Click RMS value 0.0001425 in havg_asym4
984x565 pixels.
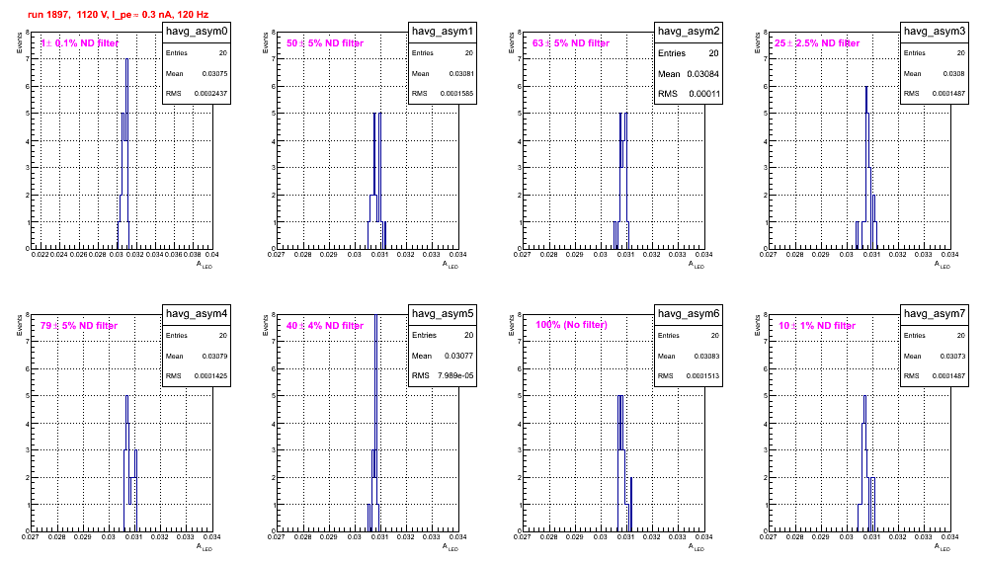point(210,376)
